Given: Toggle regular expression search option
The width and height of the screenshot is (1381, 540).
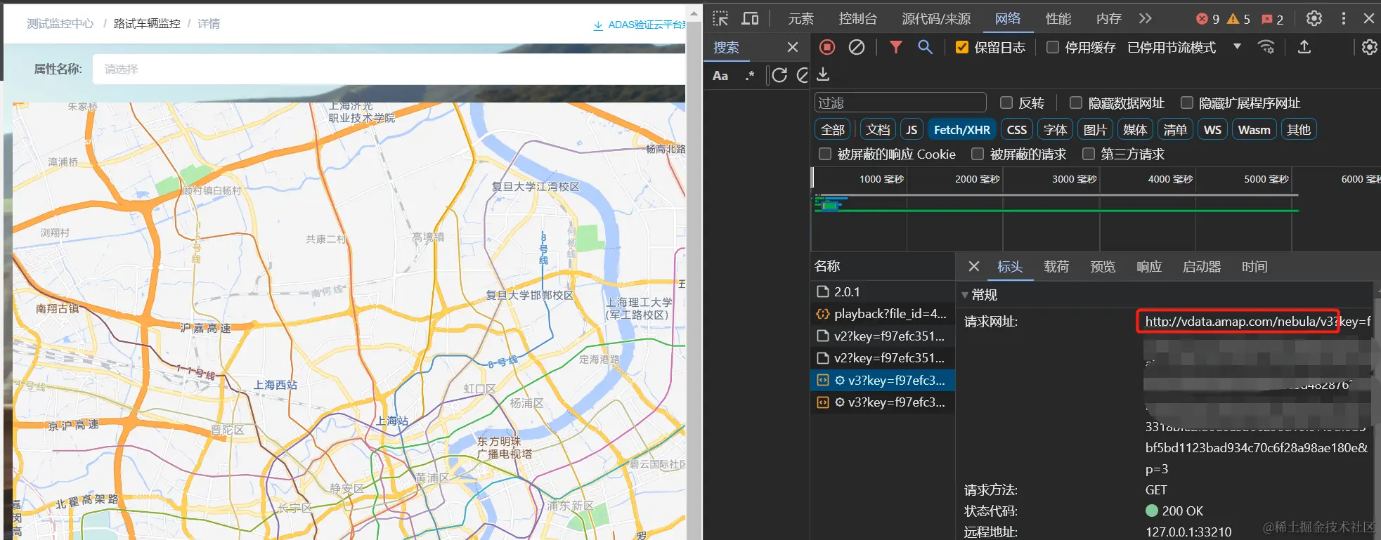Looking at the screenshot, I should pyautogui.click(x=750, y=75).
